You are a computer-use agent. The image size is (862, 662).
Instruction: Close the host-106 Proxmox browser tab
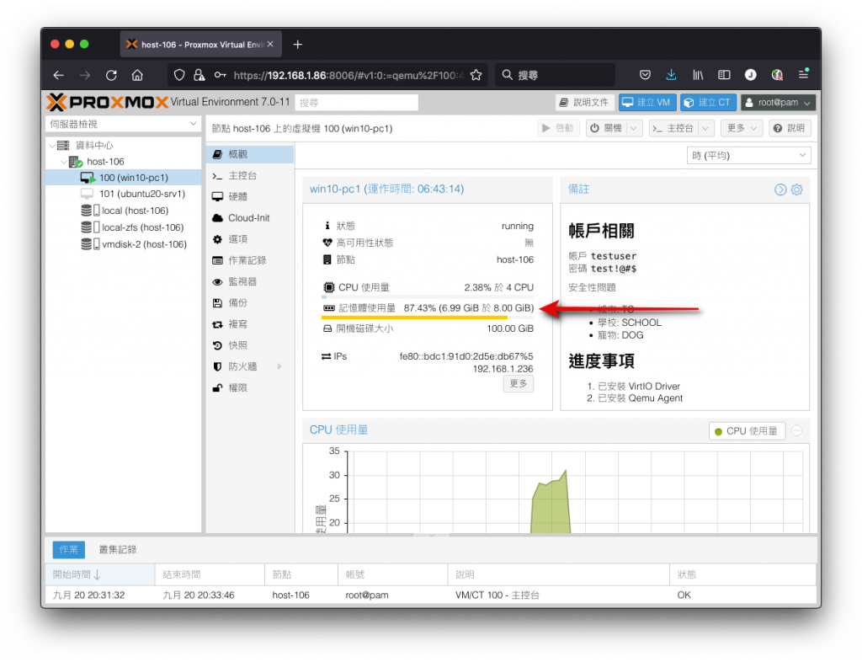[270, 44]
